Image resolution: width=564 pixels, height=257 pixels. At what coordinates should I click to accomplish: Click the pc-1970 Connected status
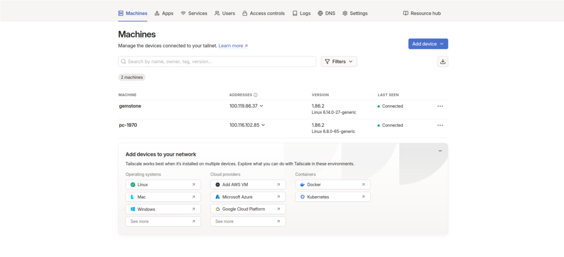click(x=390, y=125)
